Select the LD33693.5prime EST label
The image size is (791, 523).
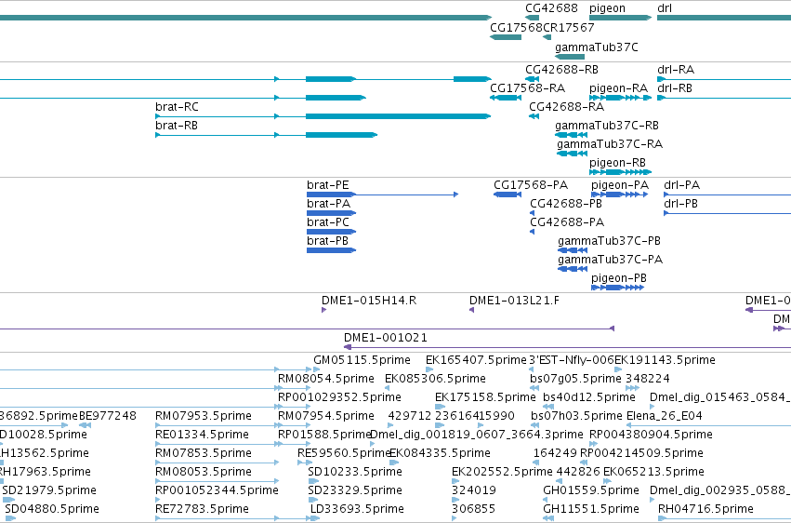[x=357, y=510]
